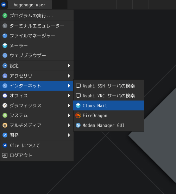The image size is (176, 194).
Task: Click the FireDragon dragon icon
Action: coord(78,115)
